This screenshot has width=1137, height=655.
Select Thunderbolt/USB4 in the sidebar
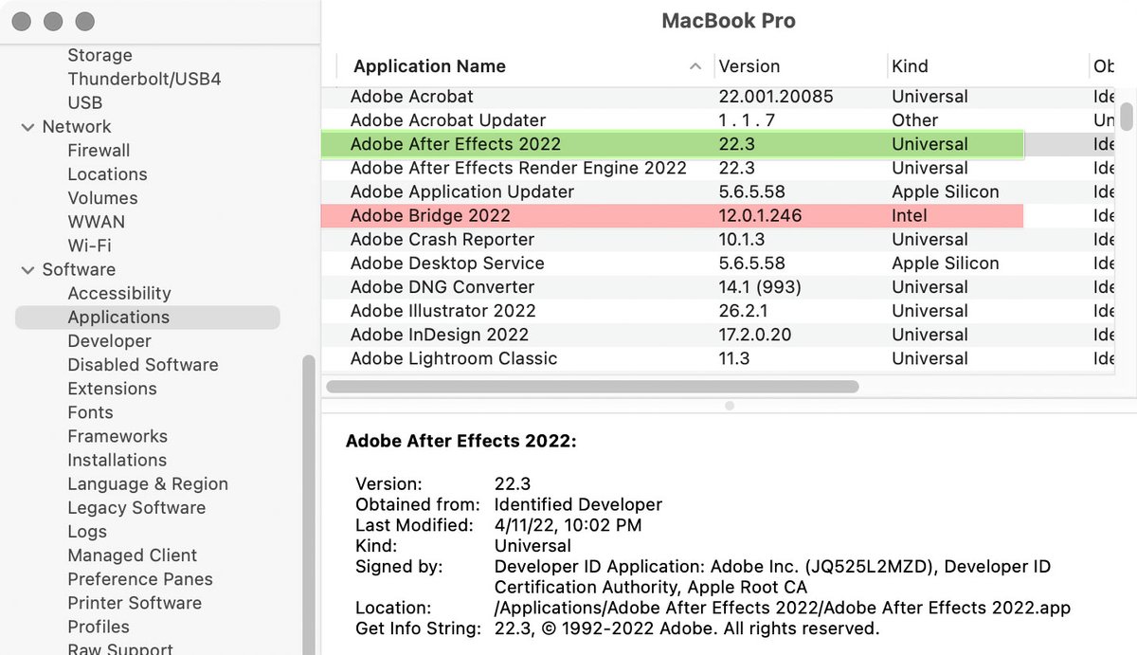coord(144,80)
